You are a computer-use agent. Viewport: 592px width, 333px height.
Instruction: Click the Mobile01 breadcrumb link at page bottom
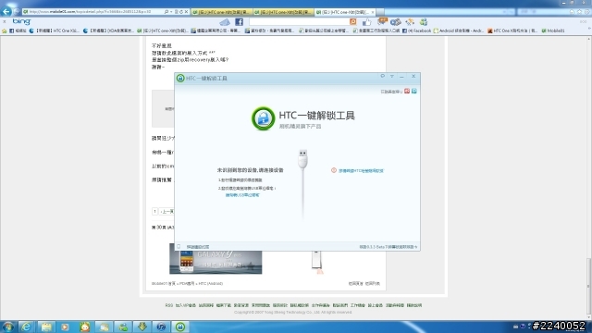(x=164, y=283)
